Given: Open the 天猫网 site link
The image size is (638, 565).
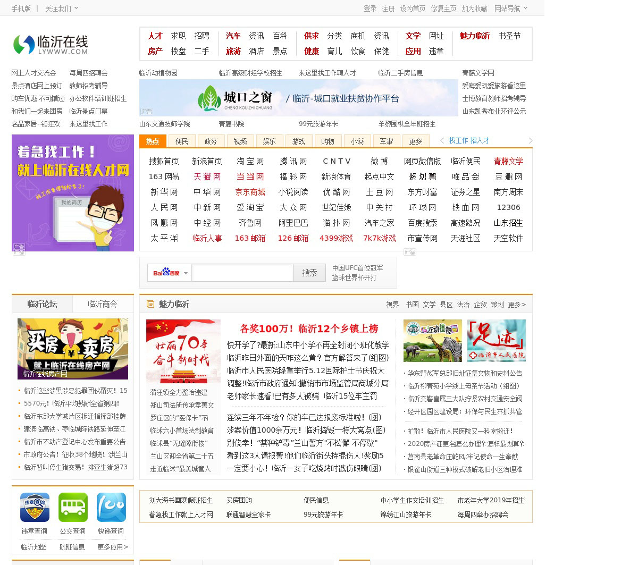Looking at the screenshot, I should 207,176.
